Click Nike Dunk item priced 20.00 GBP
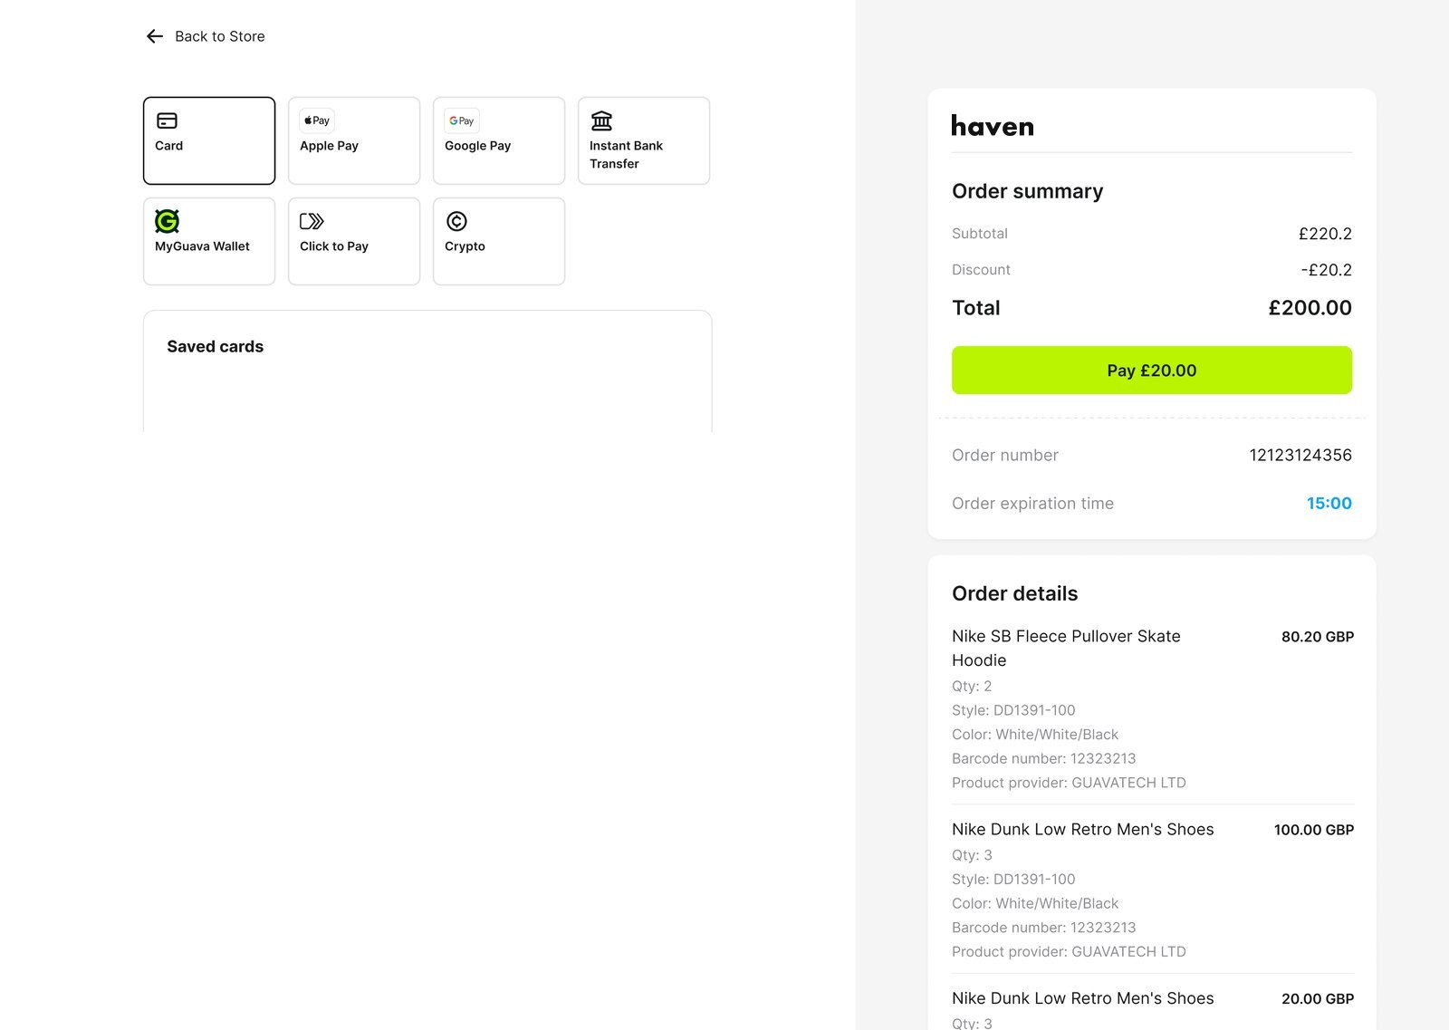This screenshot has height=1030, width=1449. pyautogui.click(x=1082, y=998)
